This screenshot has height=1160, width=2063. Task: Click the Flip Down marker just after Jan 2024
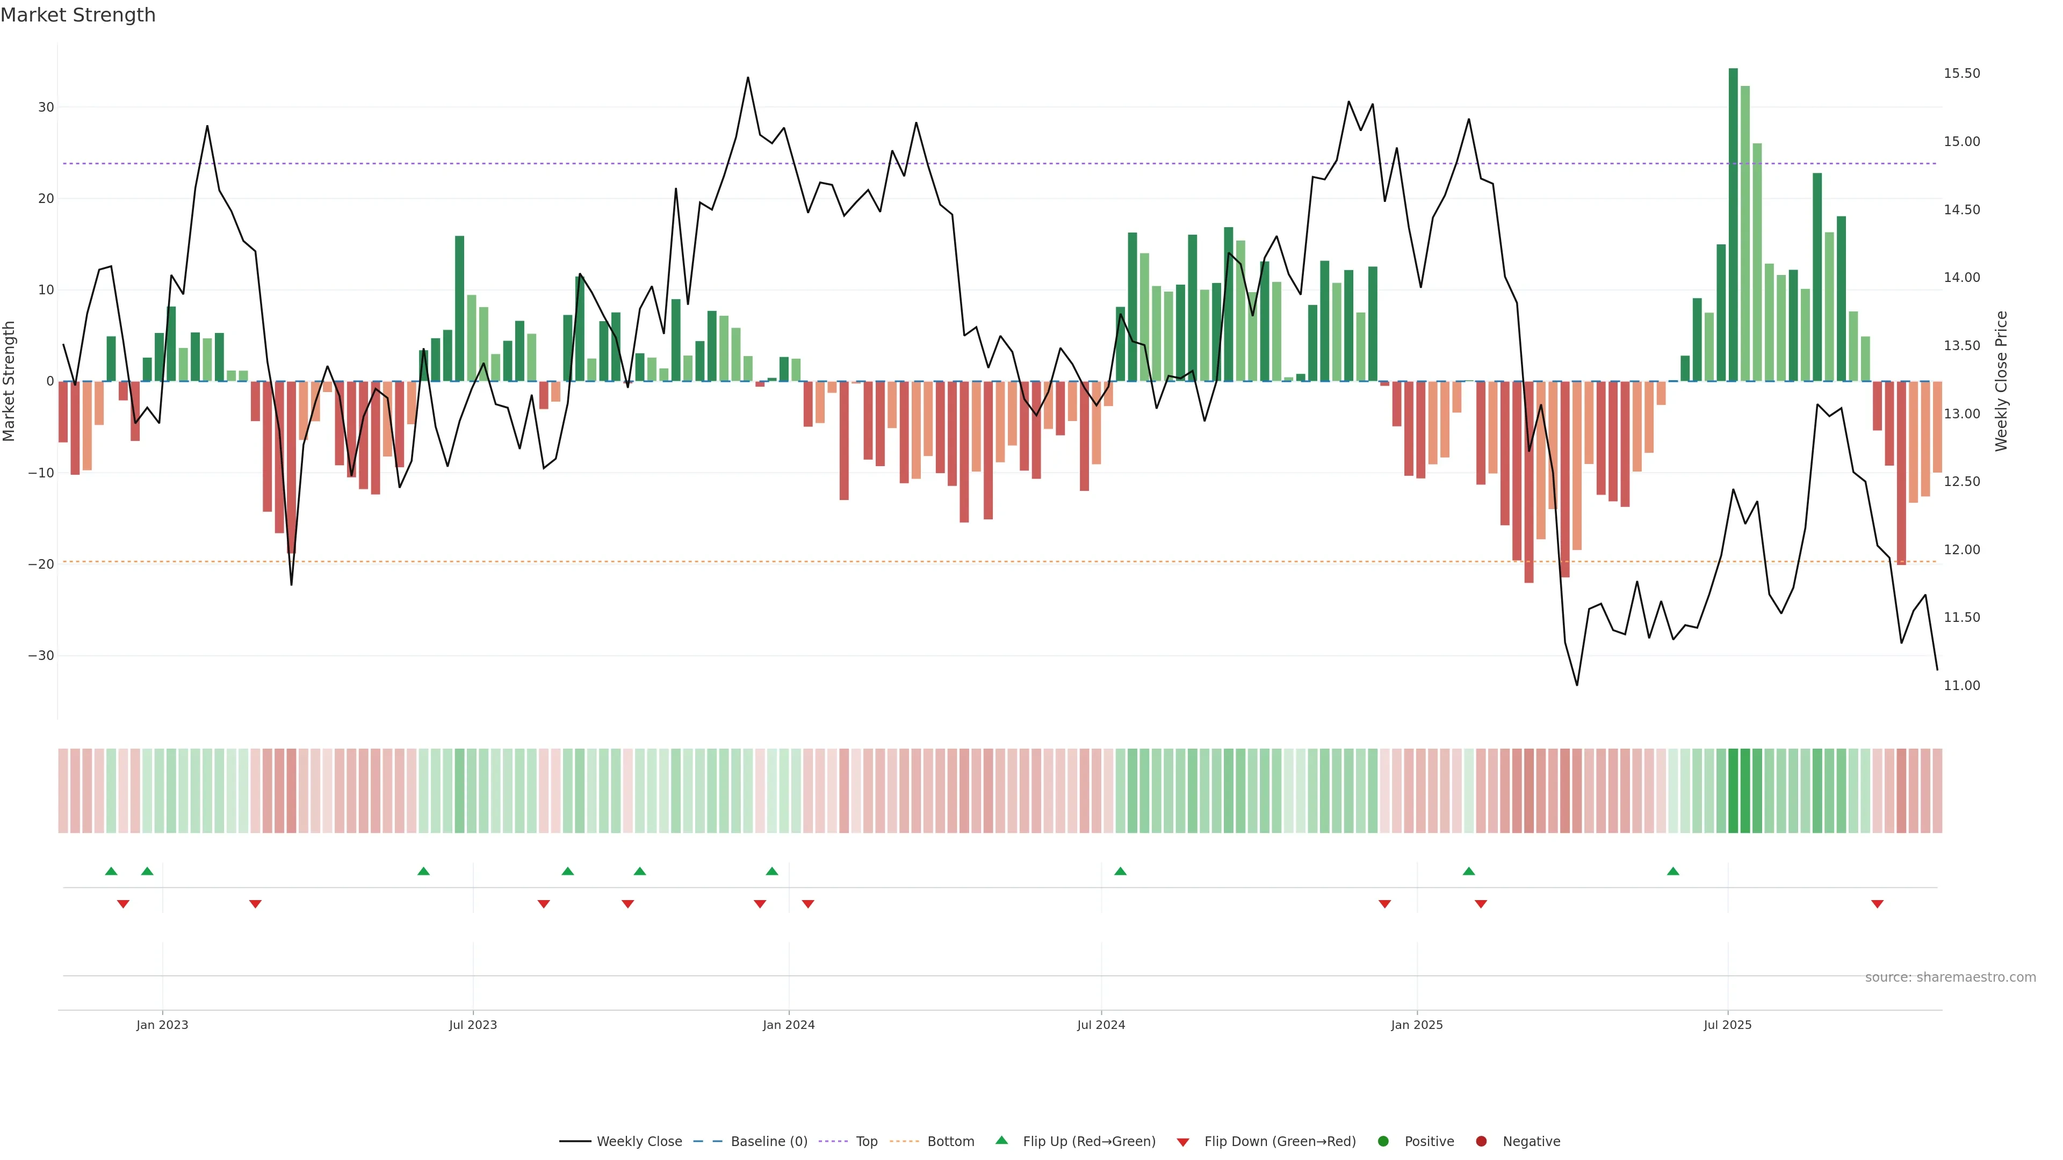click(808, 904)
